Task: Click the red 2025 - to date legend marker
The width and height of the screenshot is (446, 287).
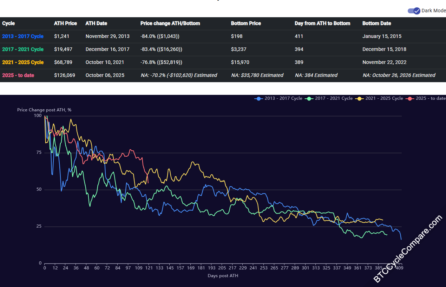Action: pyautogui.click(x=410, y=98)
